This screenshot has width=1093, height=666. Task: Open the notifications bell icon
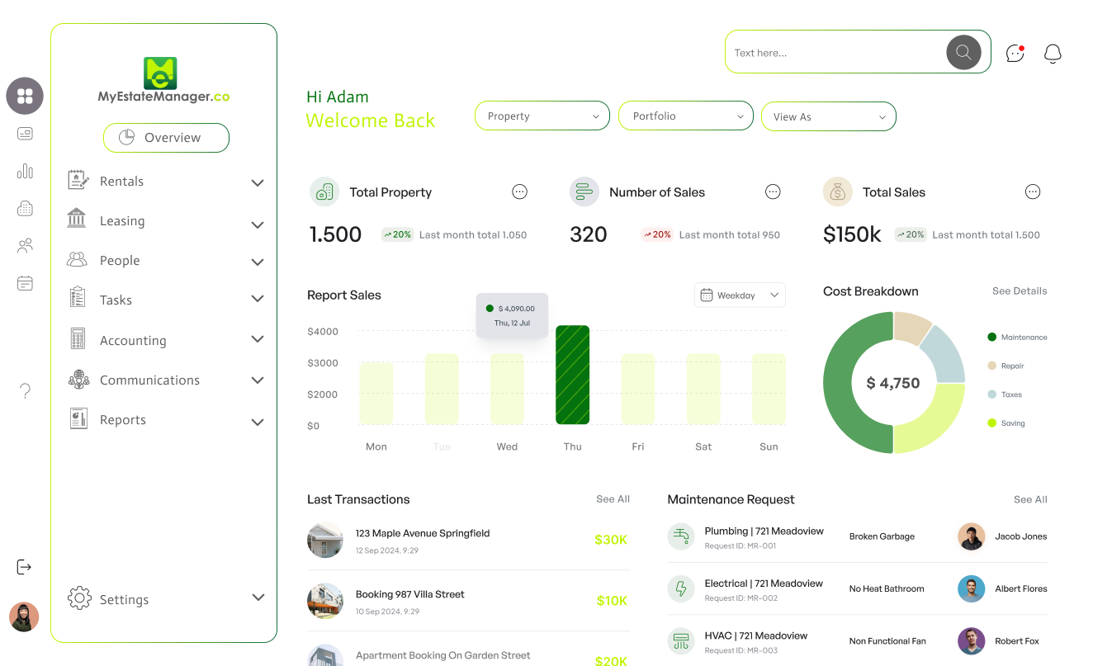coord(1053,54)
